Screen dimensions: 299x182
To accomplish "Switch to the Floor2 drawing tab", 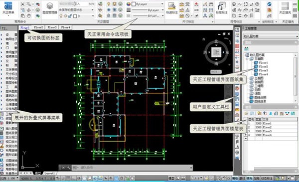I will point(38,27).
